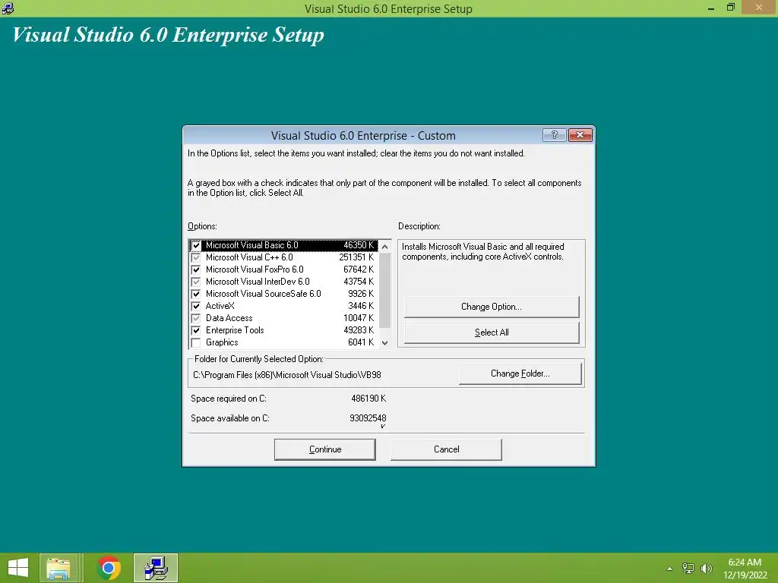The height and width of the screenshot is (583, 778).
Task: Close the Custom dialog with red X
Action: point(580,135)
